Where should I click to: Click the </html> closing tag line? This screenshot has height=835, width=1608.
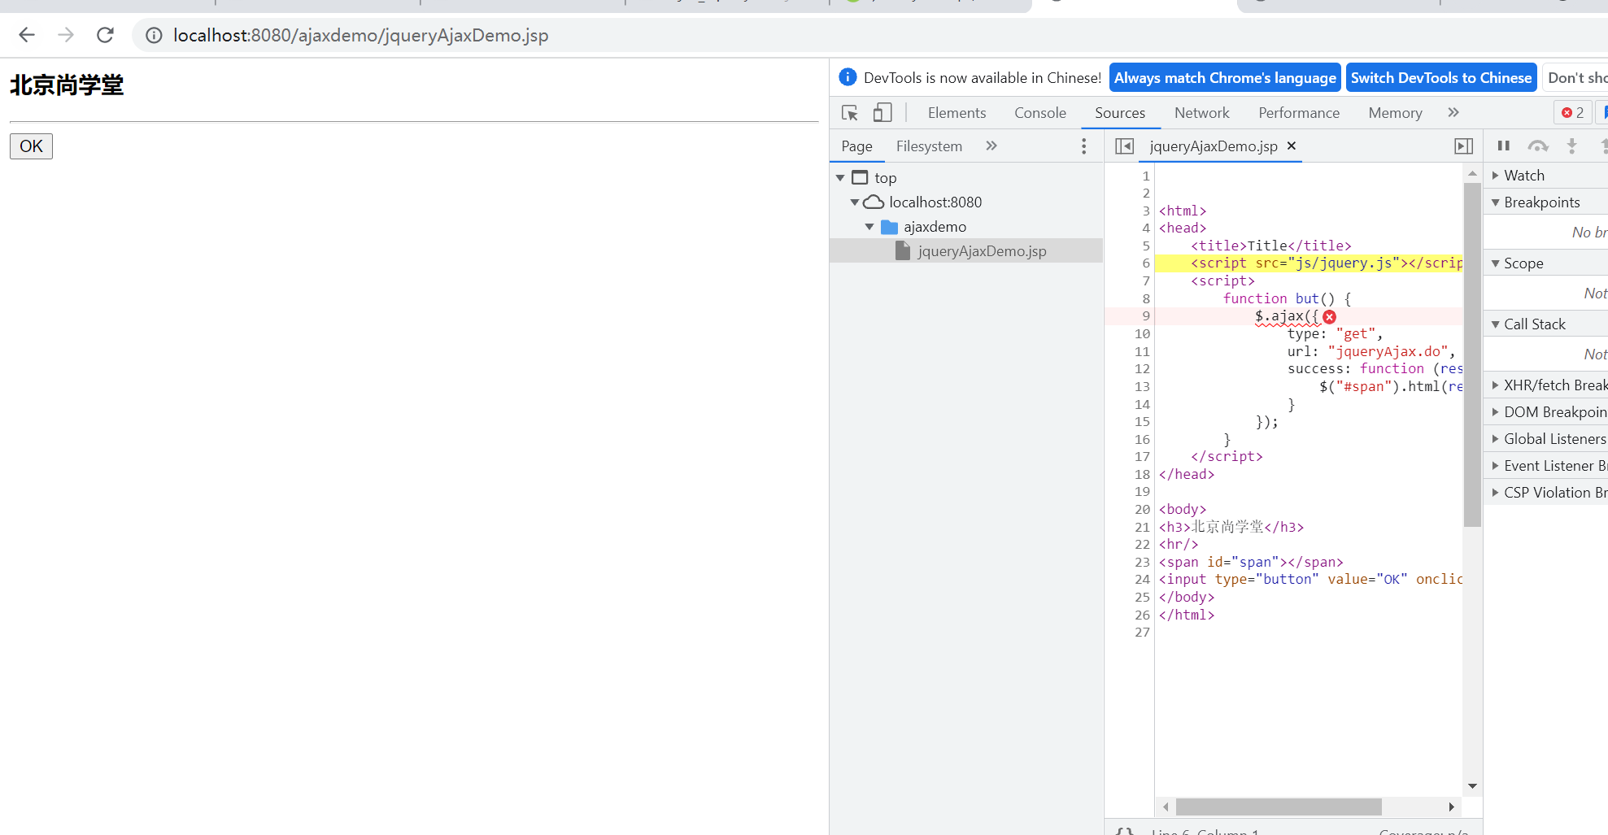(1187, 615)
